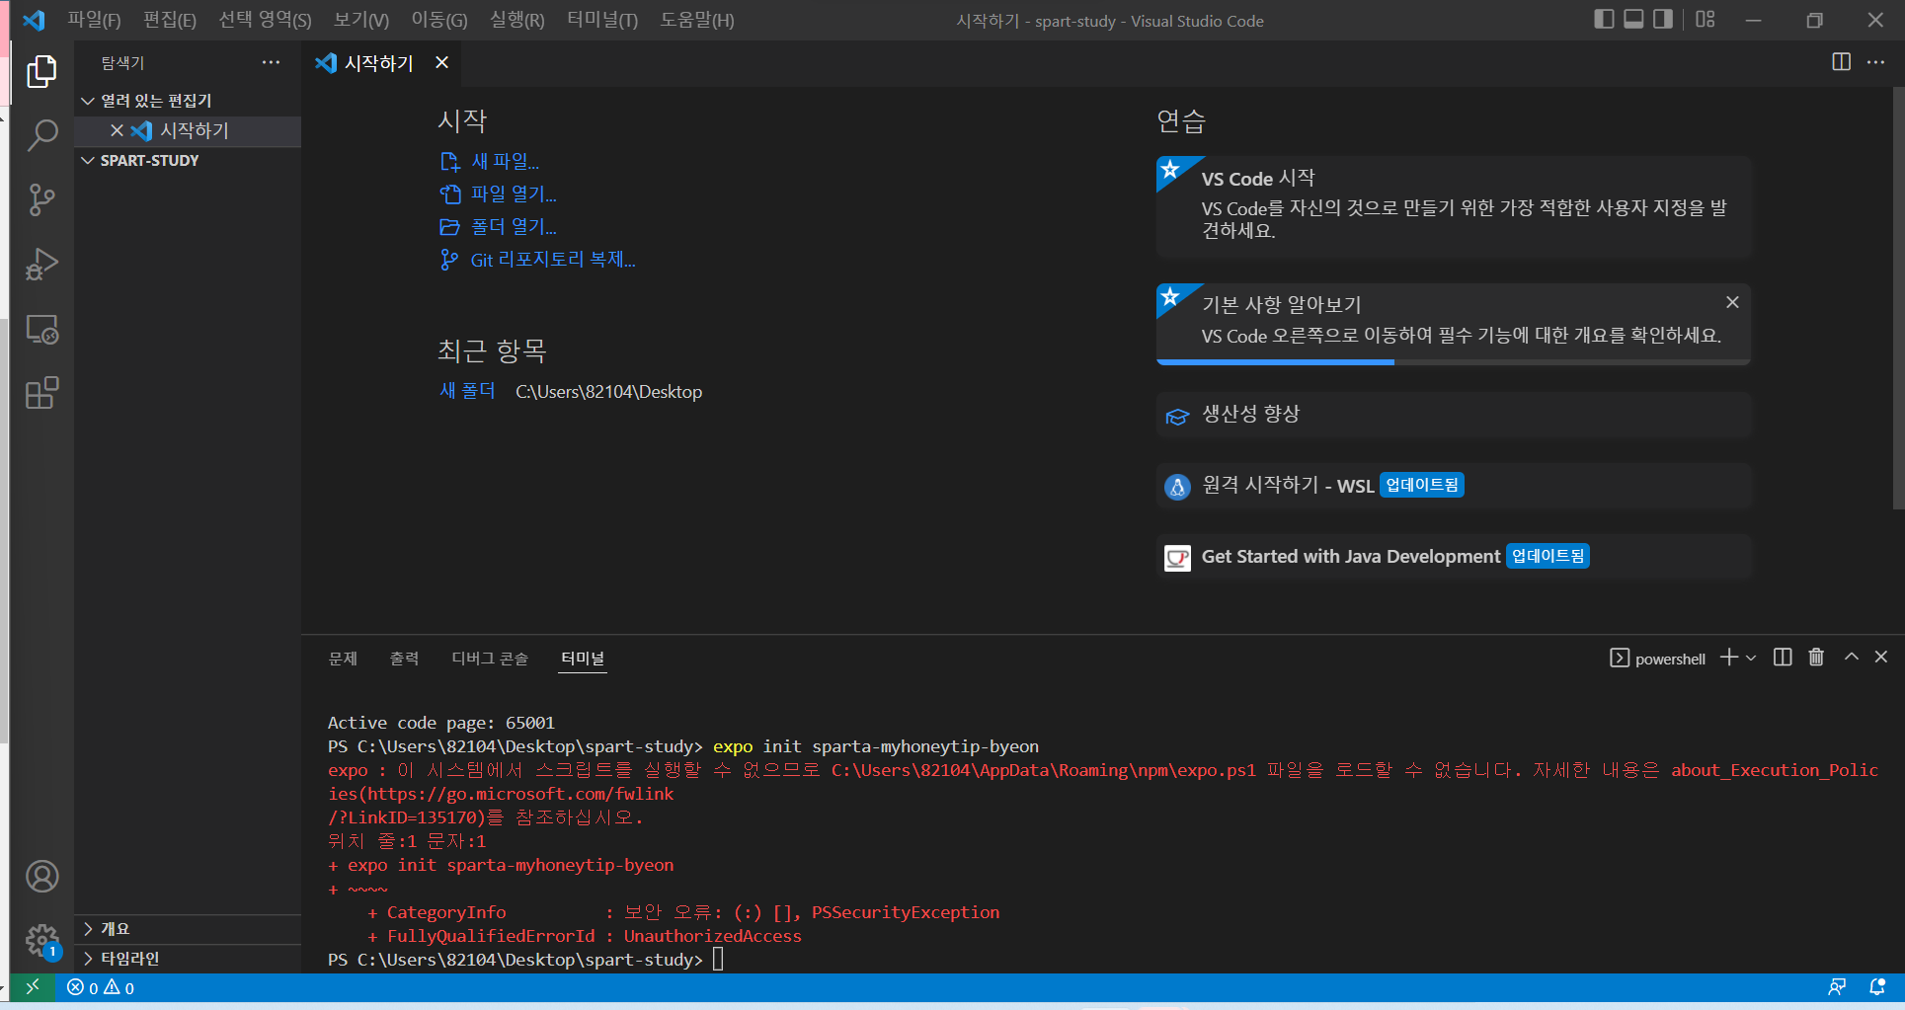The image size is (1905, 1010).
Task: Select 시작하기 in open editors list
Action: [188, 130]
